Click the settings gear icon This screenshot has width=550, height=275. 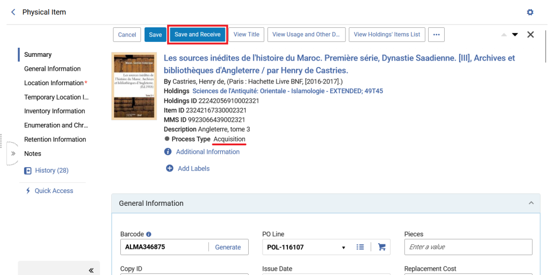click(530, 12)
